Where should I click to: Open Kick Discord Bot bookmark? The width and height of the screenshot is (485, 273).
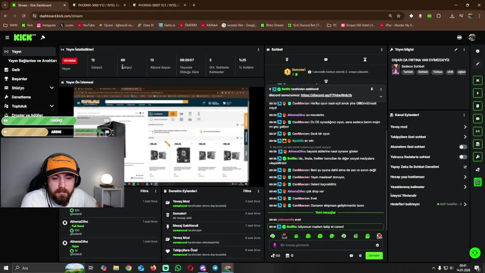click(x=305, y=25)
